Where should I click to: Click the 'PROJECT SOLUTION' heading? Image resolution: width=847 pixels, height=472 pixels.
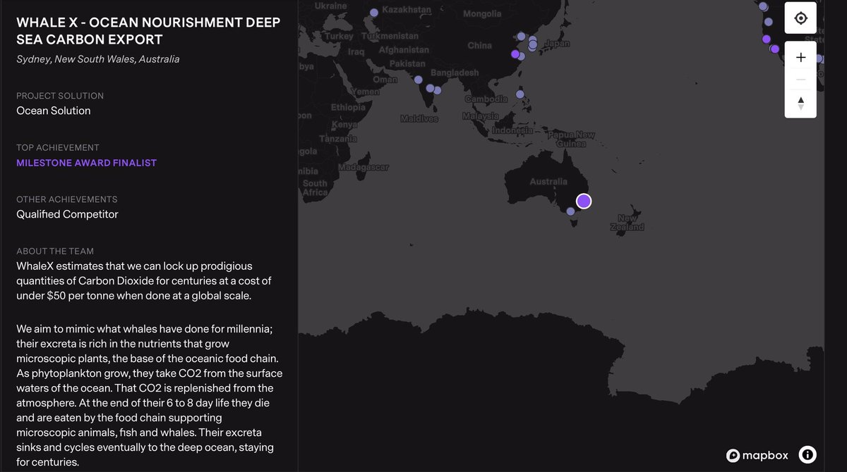coord(60,96)
